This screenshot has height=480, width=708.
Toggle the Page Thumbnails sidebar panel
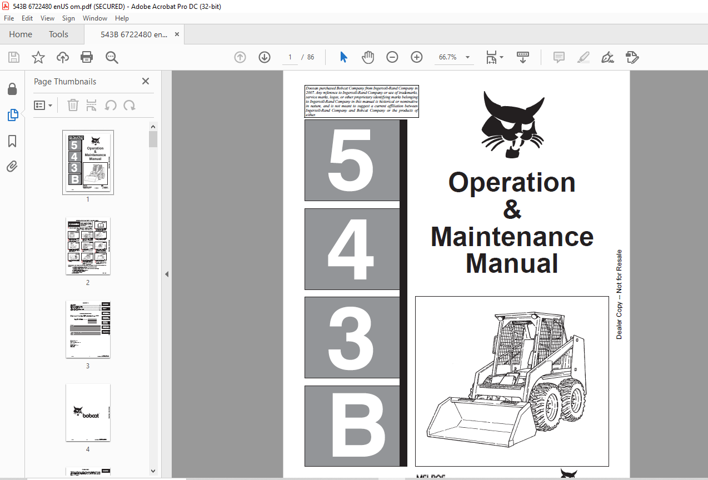[x=12, y=115]
